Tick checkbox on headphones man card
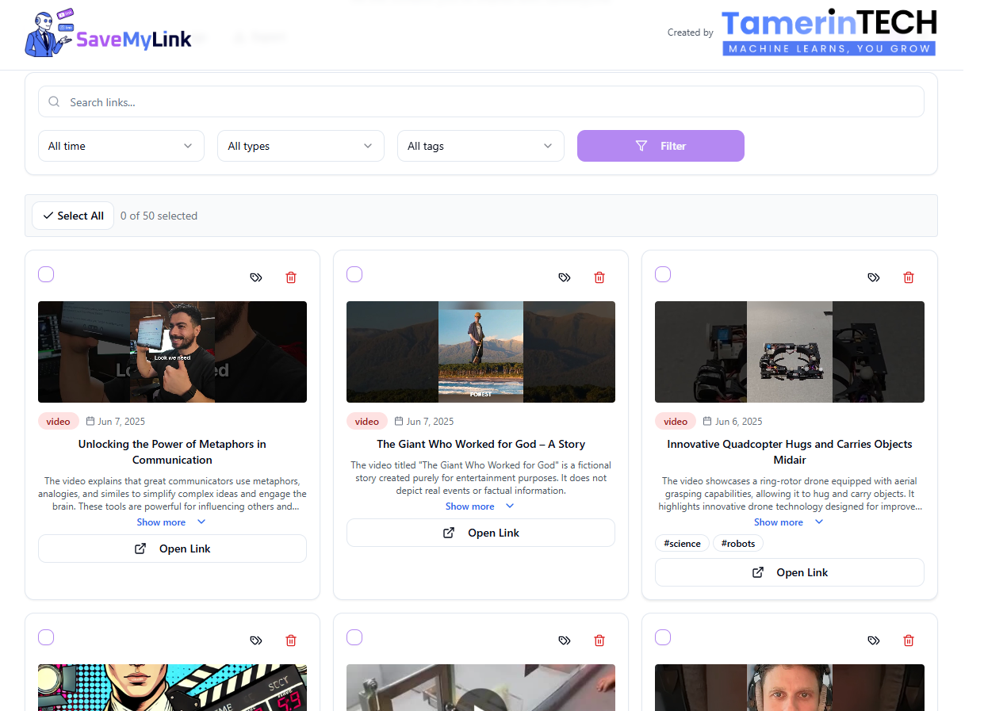 click(663, 637)
